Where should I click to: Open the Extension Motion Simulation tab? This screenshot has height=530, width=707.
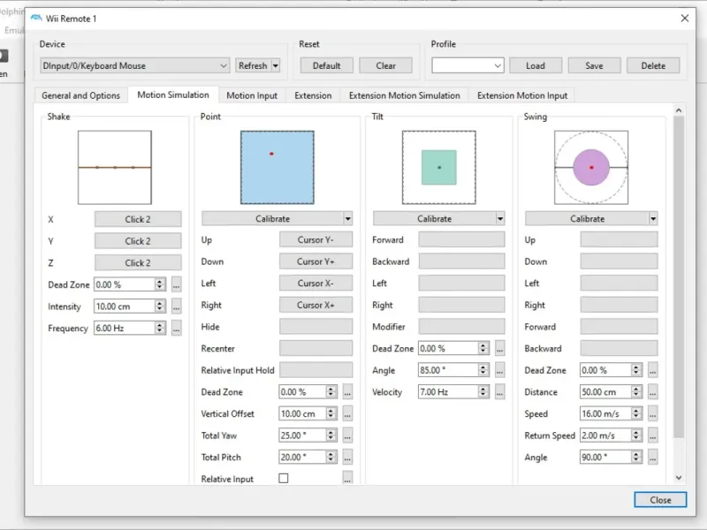point(405,95)
